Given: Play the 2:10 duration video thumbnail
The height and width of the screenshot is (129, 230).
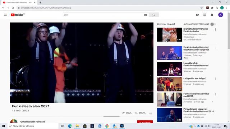Looking at the screenshot, I should click(x=170, y=84).
